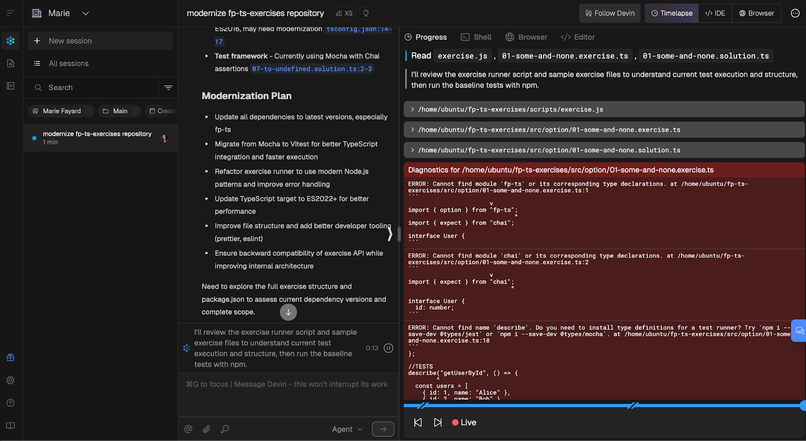The image size is (806, 441).
Task: Expand the scripts/exercise.js file row
Action: tap(604, 109)
